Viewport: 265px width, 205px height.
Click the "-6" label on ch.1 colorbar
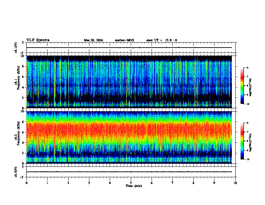tap(247, 67)
